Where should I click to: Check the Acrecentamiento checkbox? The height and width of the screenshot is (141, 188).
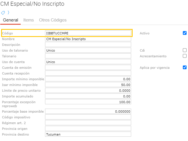point(185,56)
